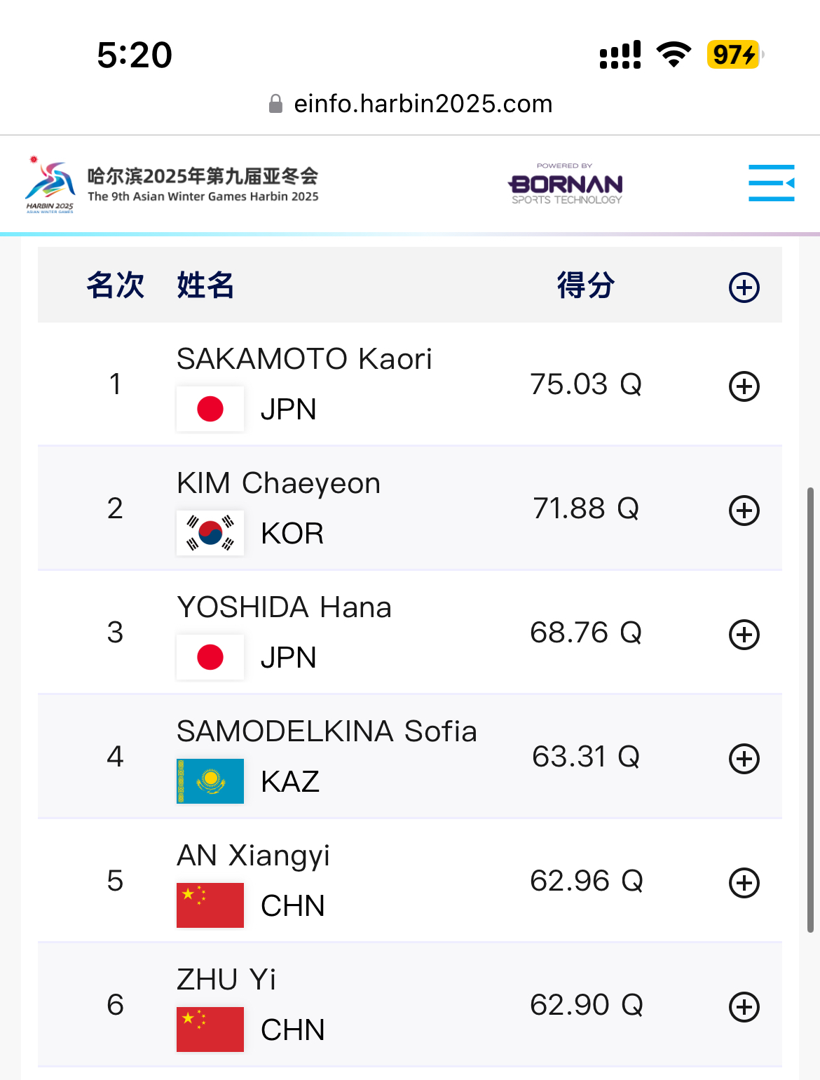820x1080 pixels.
Task: Tap the Korean flag beside KIM Chaeyeon
Action: tap(210, 533)
